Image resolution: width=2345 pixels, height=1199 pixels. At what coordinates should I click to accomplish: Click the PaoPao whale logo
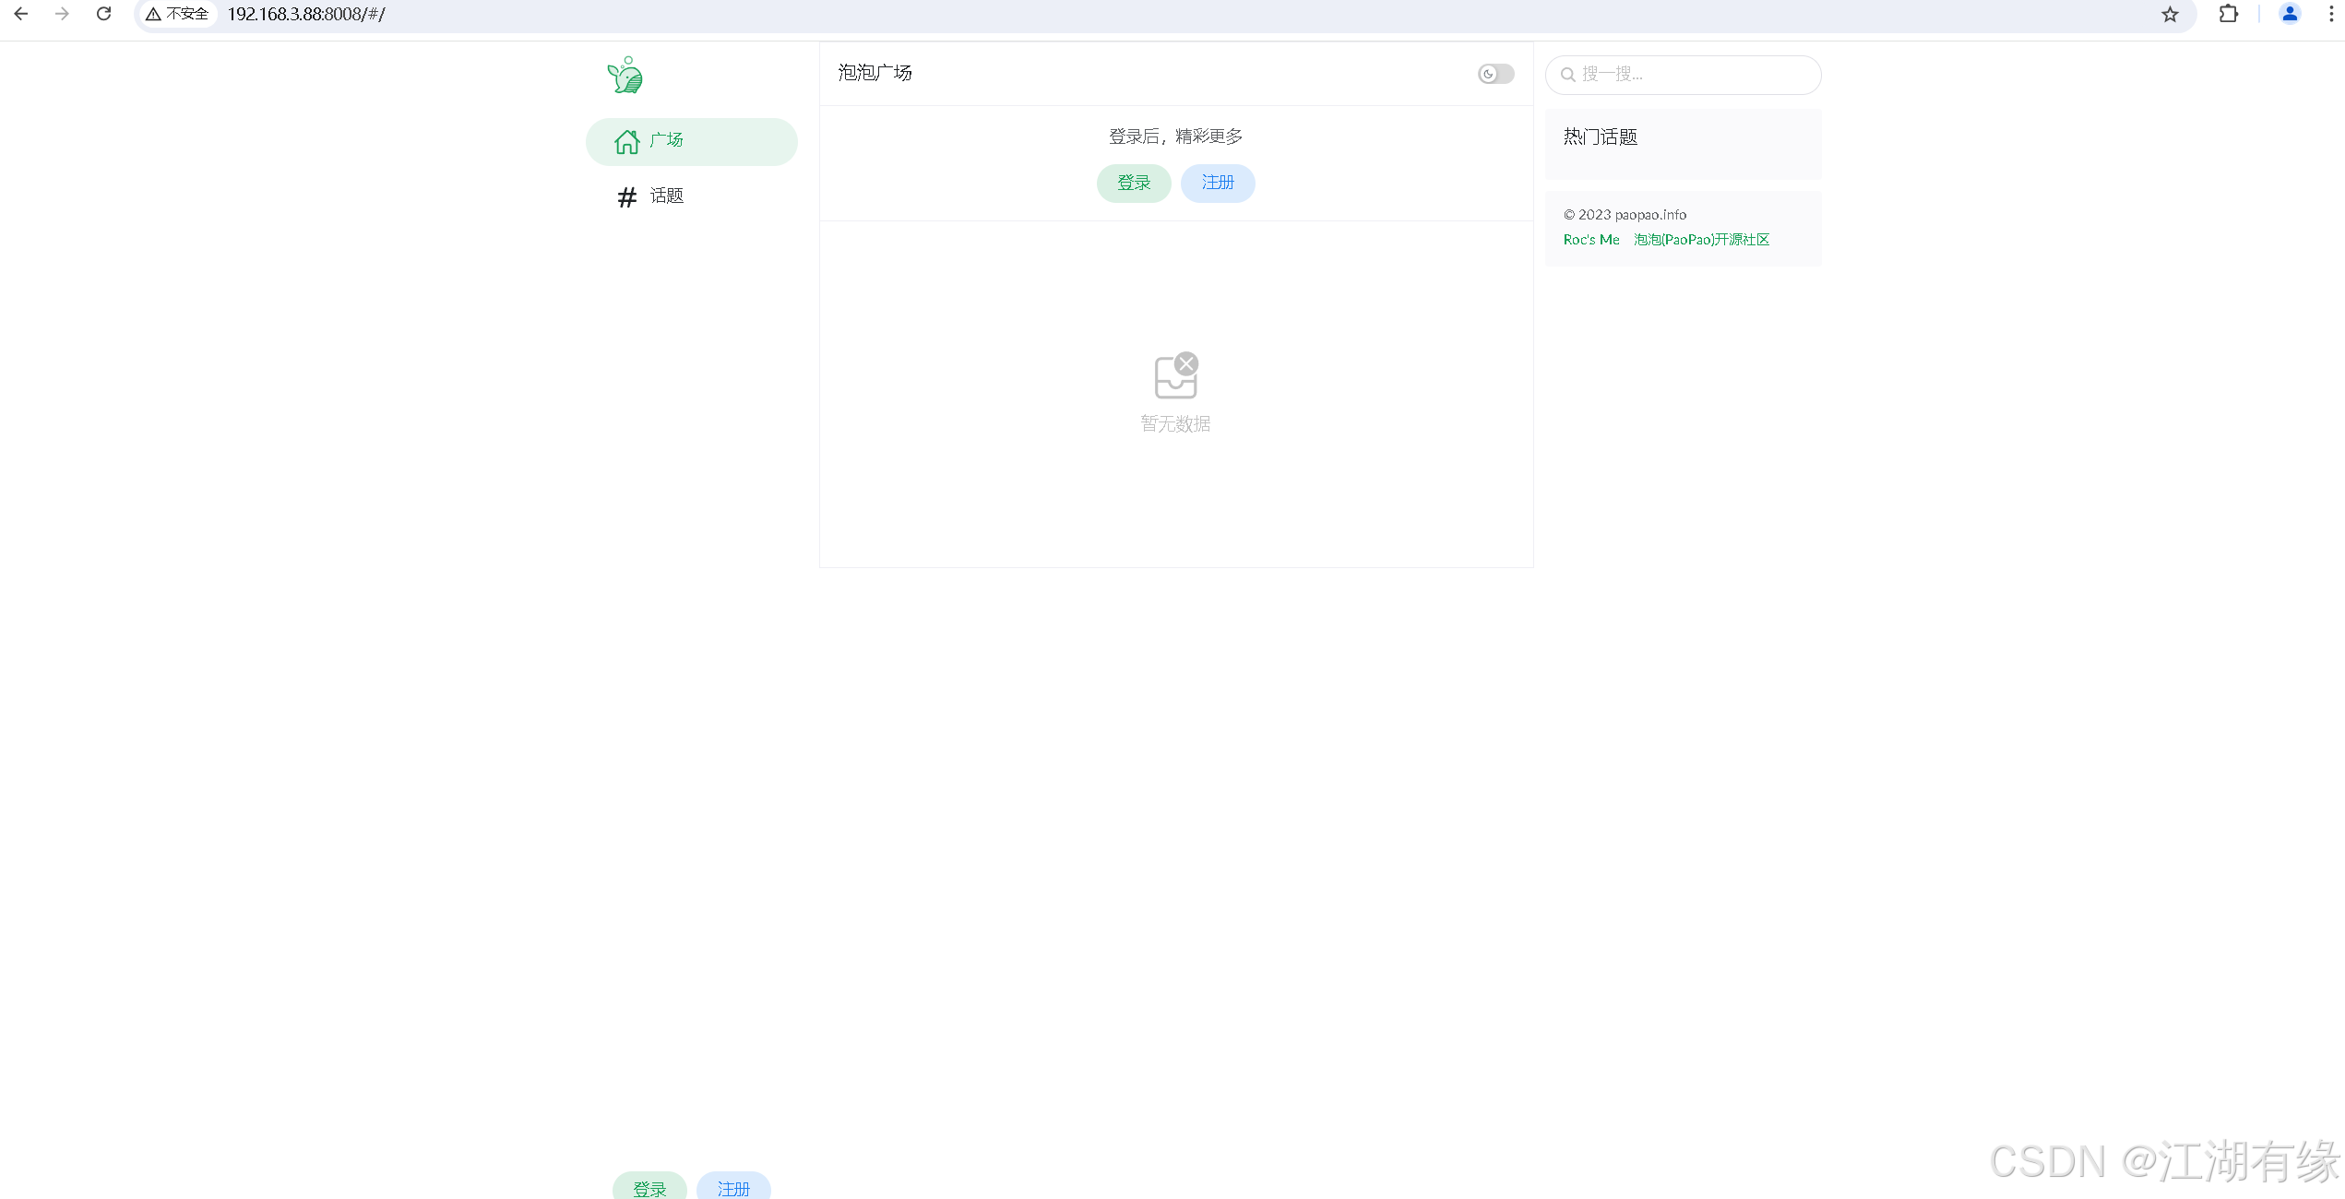(x=624, y=77)
